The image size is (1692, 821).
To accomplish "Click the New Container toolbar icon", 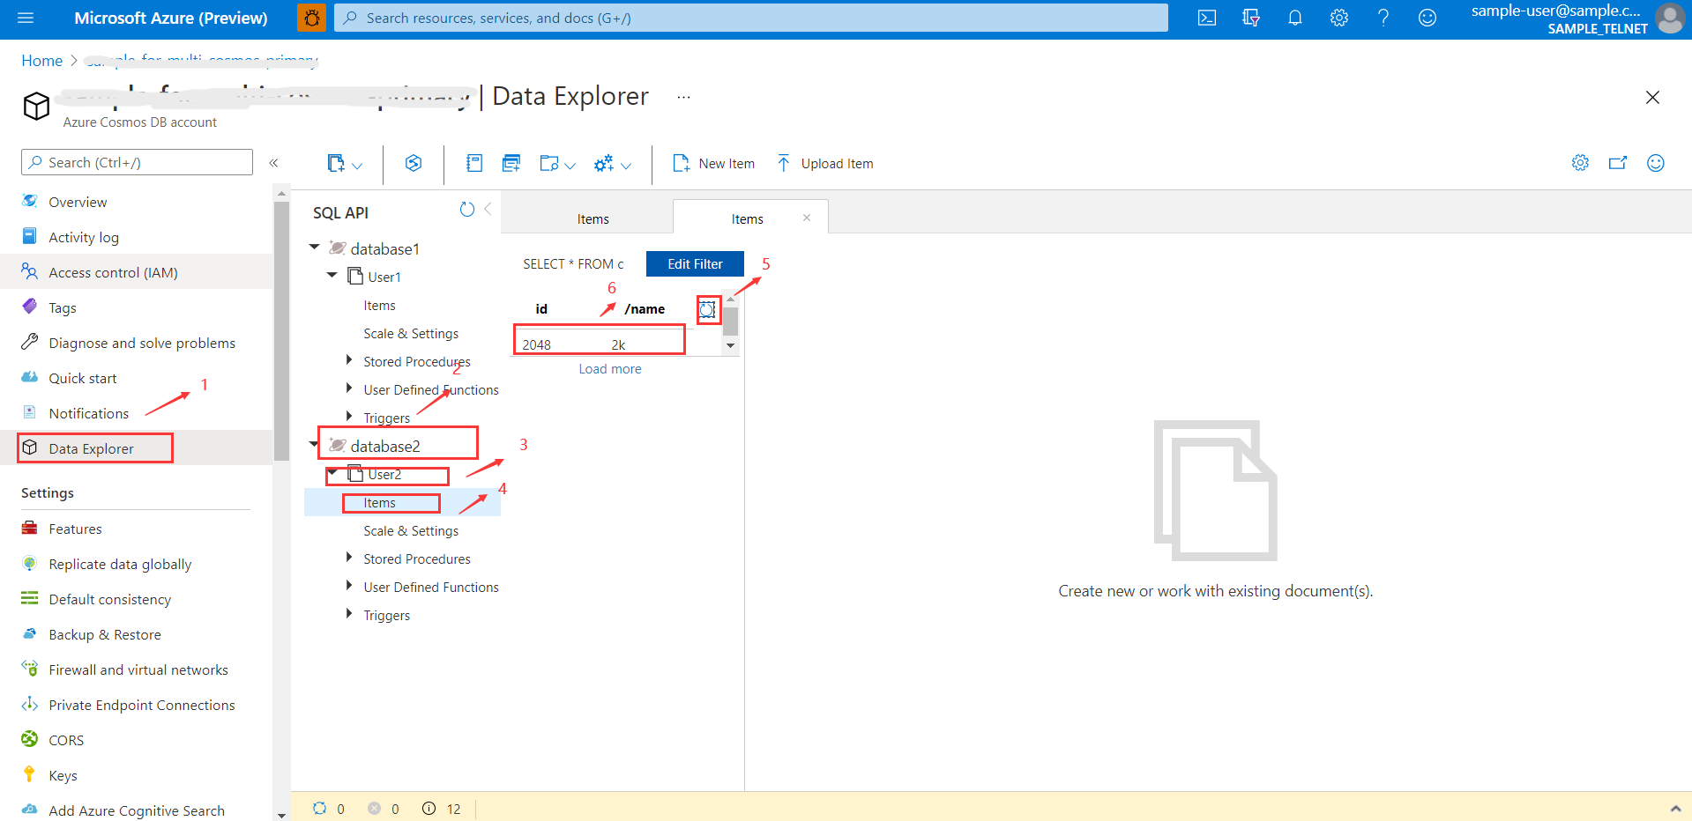I will (336, 163).
